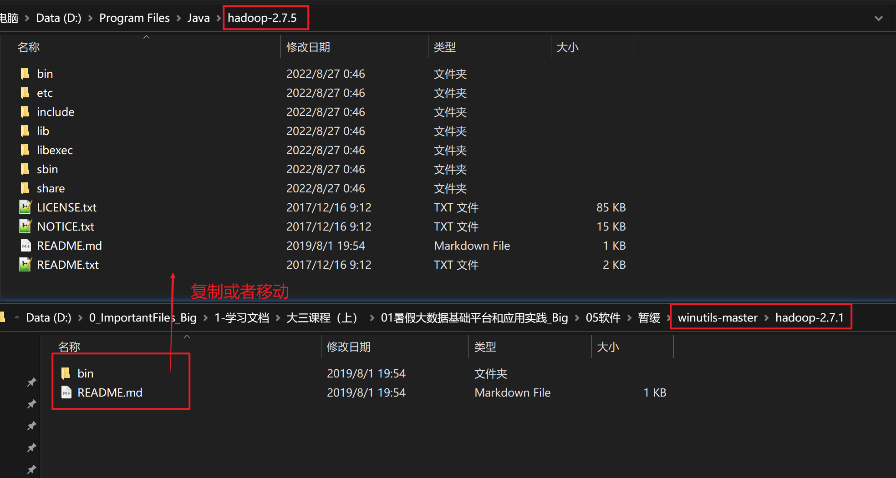Select the NOTICE.txt file name
896x478 pixels.
[66, 226]
